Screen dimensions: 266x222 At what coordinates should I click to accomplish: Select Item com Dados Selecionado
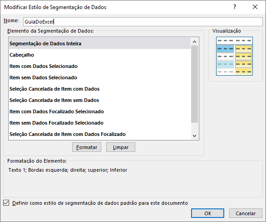[100, 66]
